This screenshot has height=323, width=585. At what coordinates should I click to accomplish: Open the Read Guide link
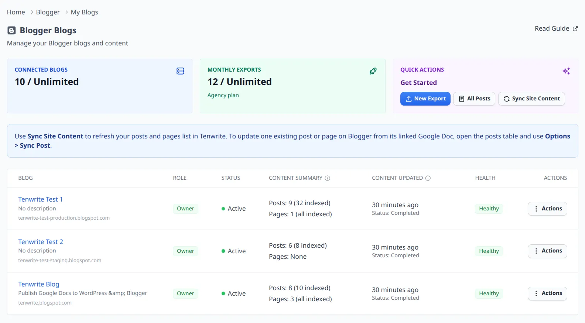556,28
